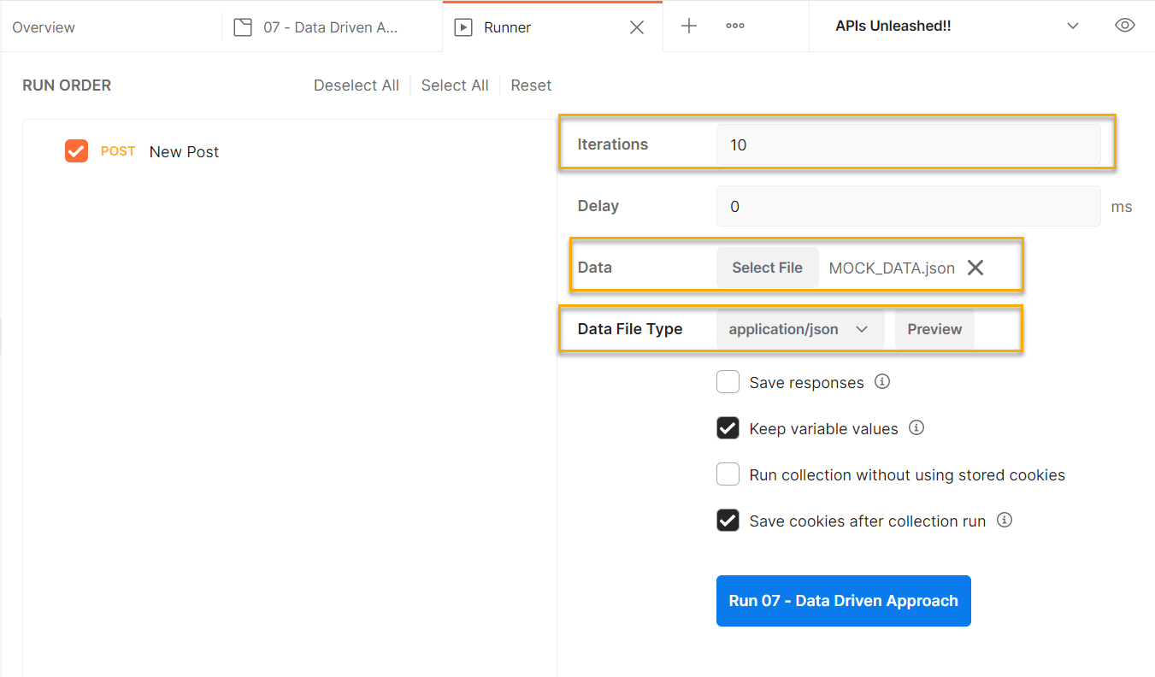Click the ms unit label
Screen dimensions: 1155x677
[1122, 207]
